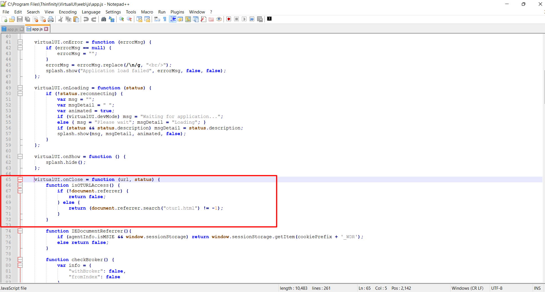Close all documents via the toolbar icon
The image size is (545, 292).
click(x=43, y=19)
